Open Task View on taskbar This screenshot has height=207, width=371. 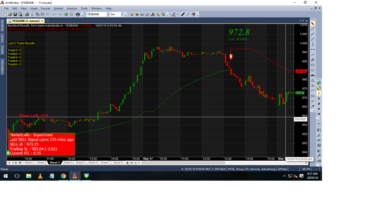click(17, 176)
